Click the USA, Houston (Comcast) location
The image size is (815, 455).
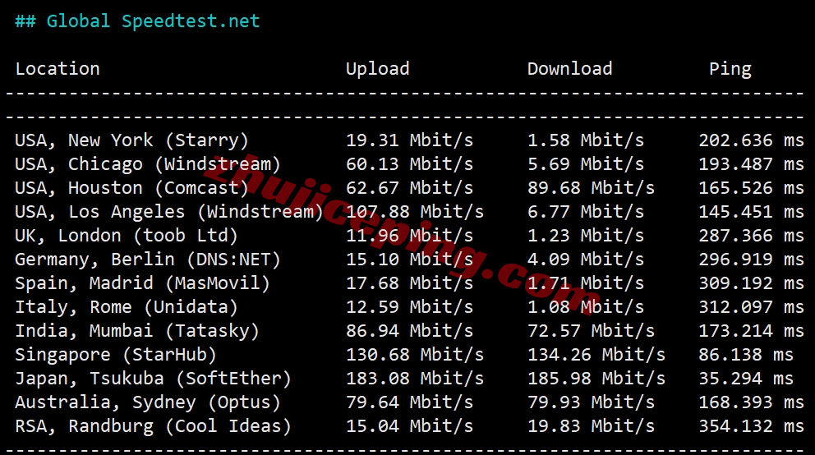(131, 188)
